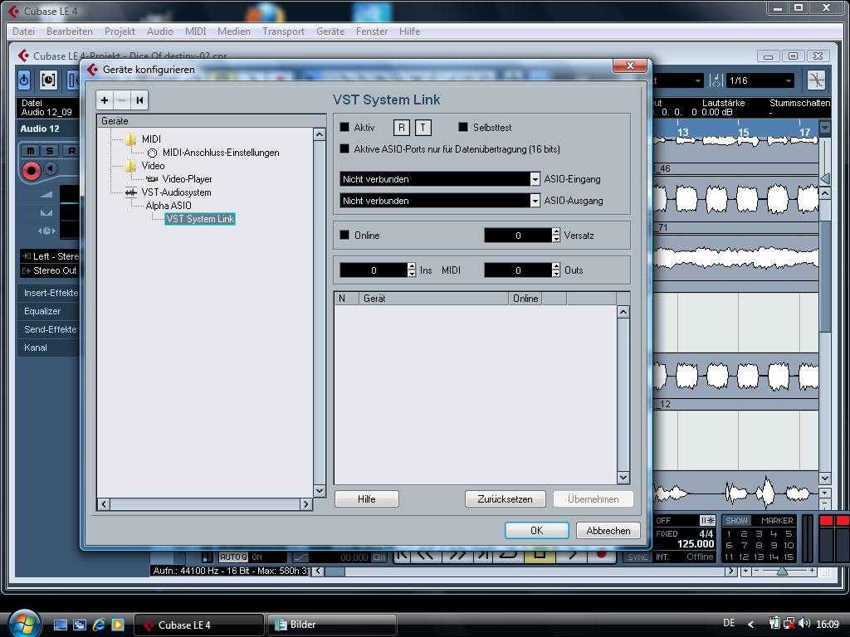Toggle the Solo S button on Audio 12
The height and width of the screenshot is (637, 850).
49,151
